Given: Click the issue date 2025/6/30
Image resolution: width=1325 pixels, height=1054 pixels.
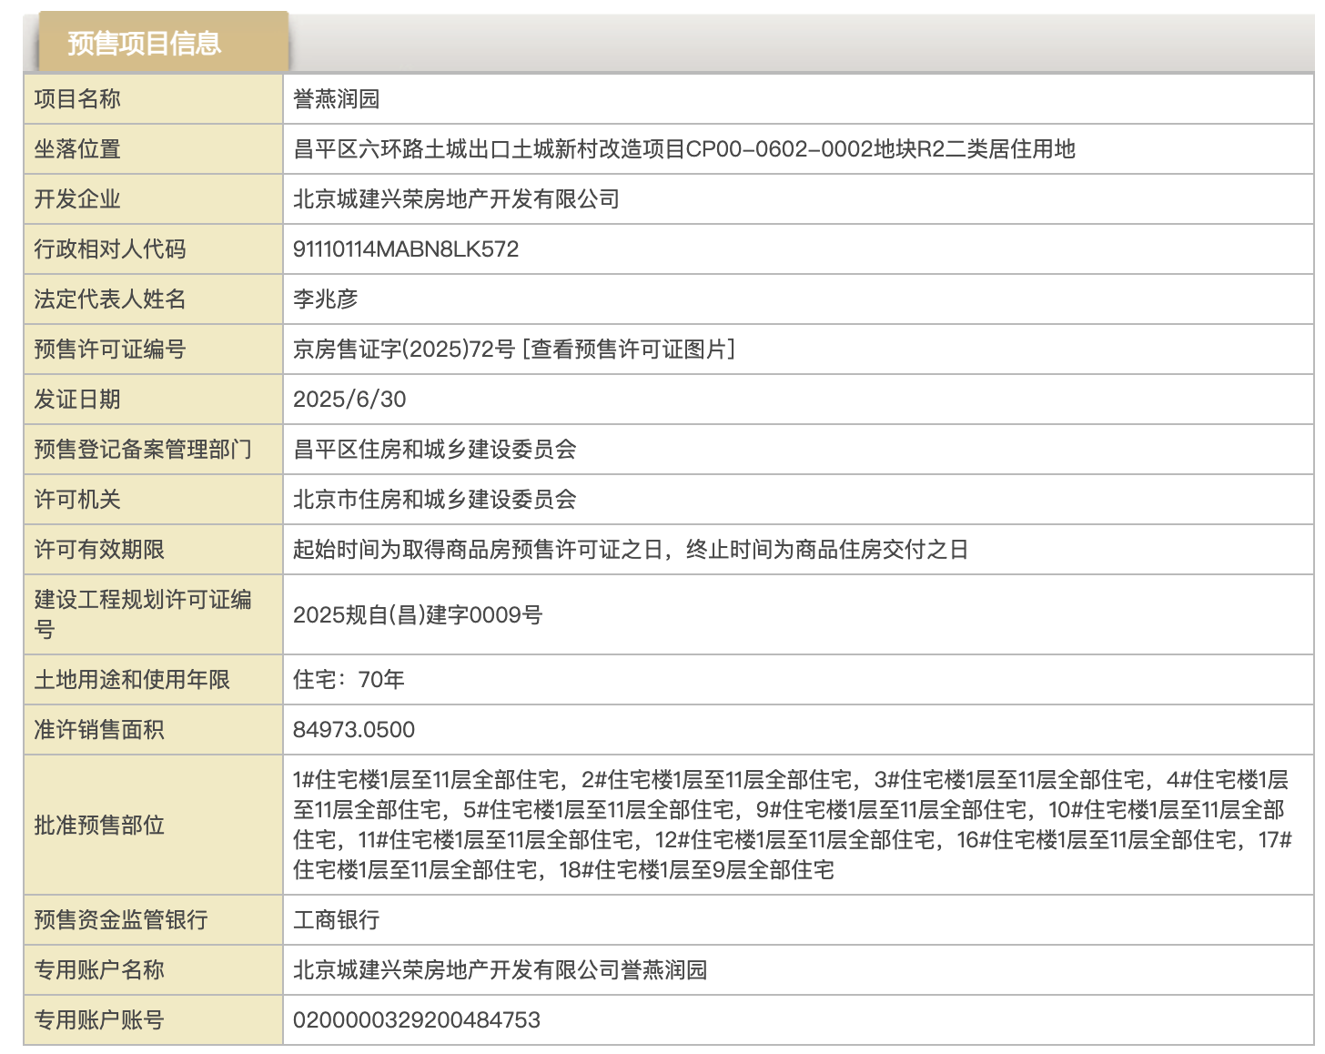Looking at the screenshot, I should [349, 400].
